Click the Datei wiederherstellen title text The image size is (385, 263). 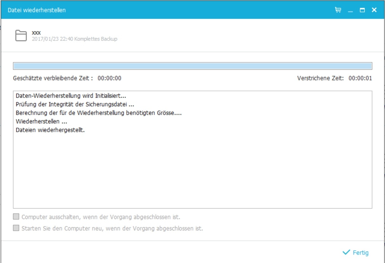click(37, 10)
